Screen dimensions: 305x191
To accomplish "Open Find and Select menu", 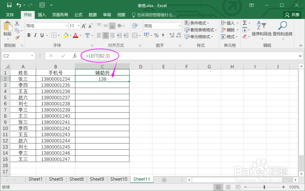I will (282, 30).
